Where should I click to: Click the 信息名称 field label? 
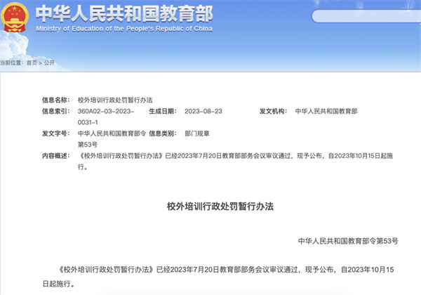click(x=56, y=100)
